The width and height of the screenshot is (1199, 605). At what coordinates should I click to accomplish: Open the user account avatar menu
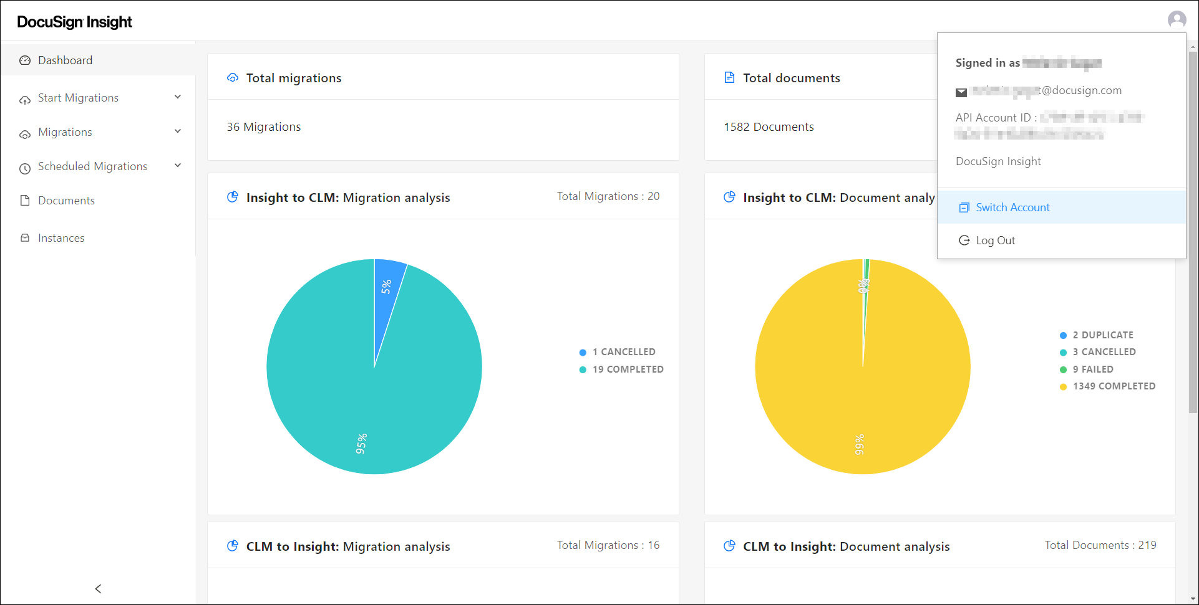1177,19
